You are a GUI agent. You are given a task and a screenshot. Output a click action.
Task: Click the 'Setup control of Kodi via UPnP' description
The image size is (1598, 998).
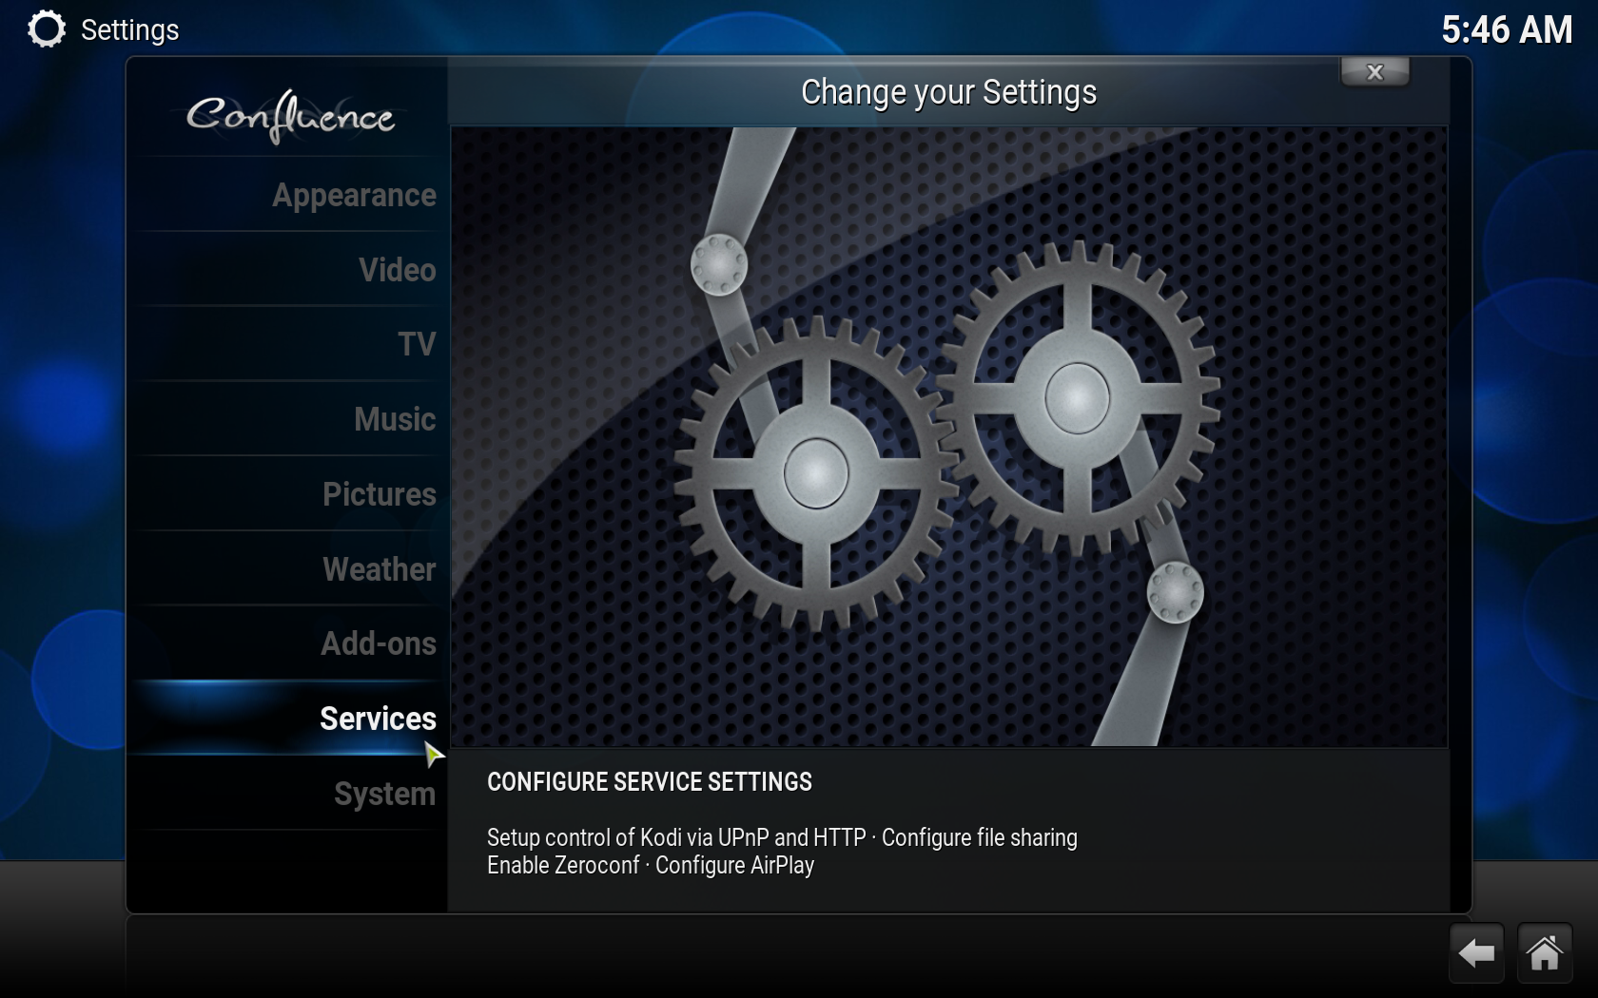click(x=782, y=852)
